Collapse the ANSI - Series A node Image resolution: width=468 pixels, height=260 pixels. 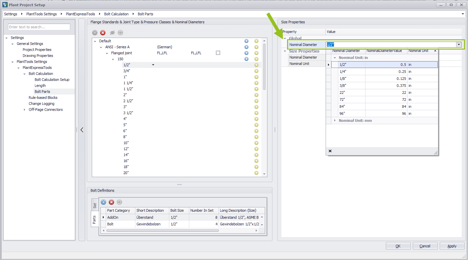[x=101, y=47]
